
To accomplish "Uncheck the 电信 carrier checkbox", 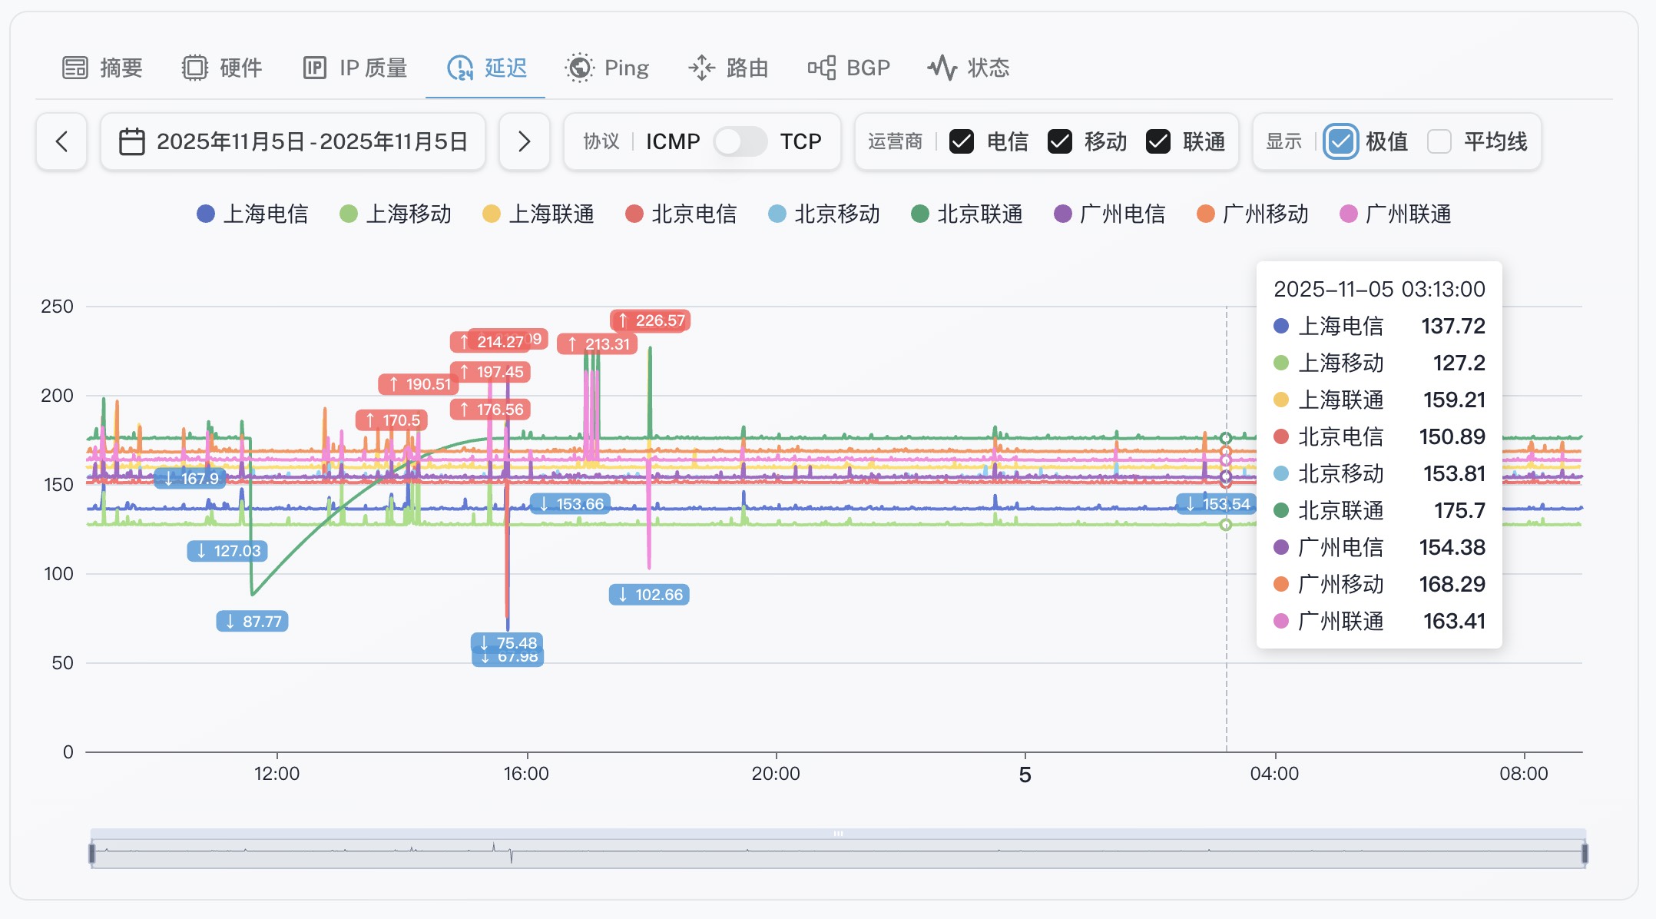I will 962,141.
